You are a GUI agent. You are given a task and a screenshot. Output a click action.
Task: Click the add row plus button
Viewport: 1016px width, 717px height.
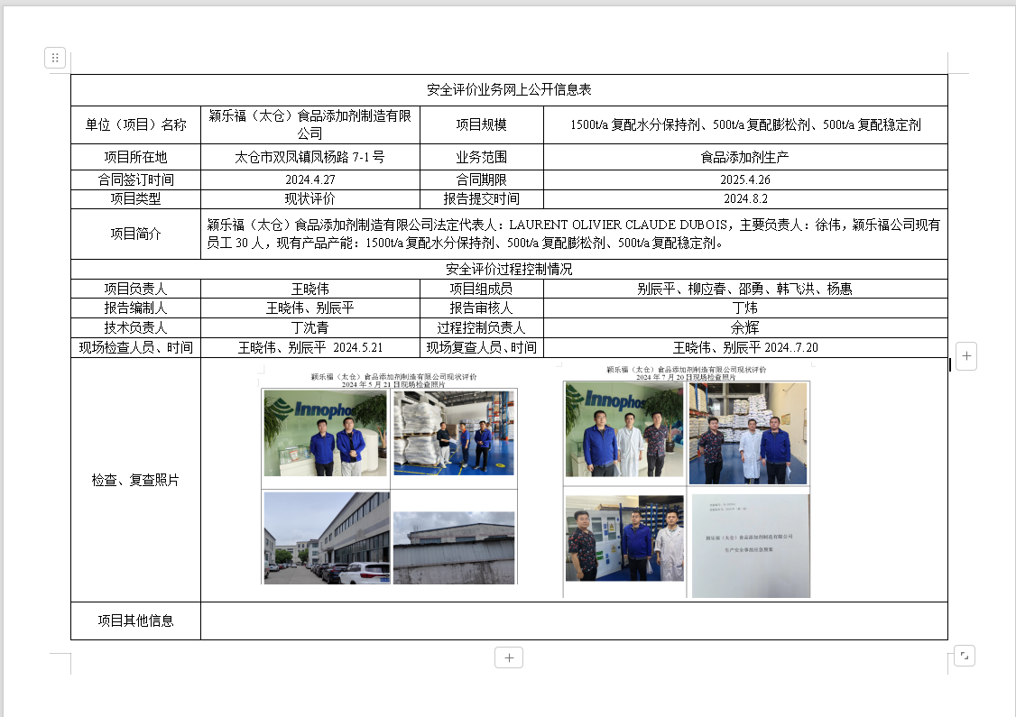pos(509,657)
